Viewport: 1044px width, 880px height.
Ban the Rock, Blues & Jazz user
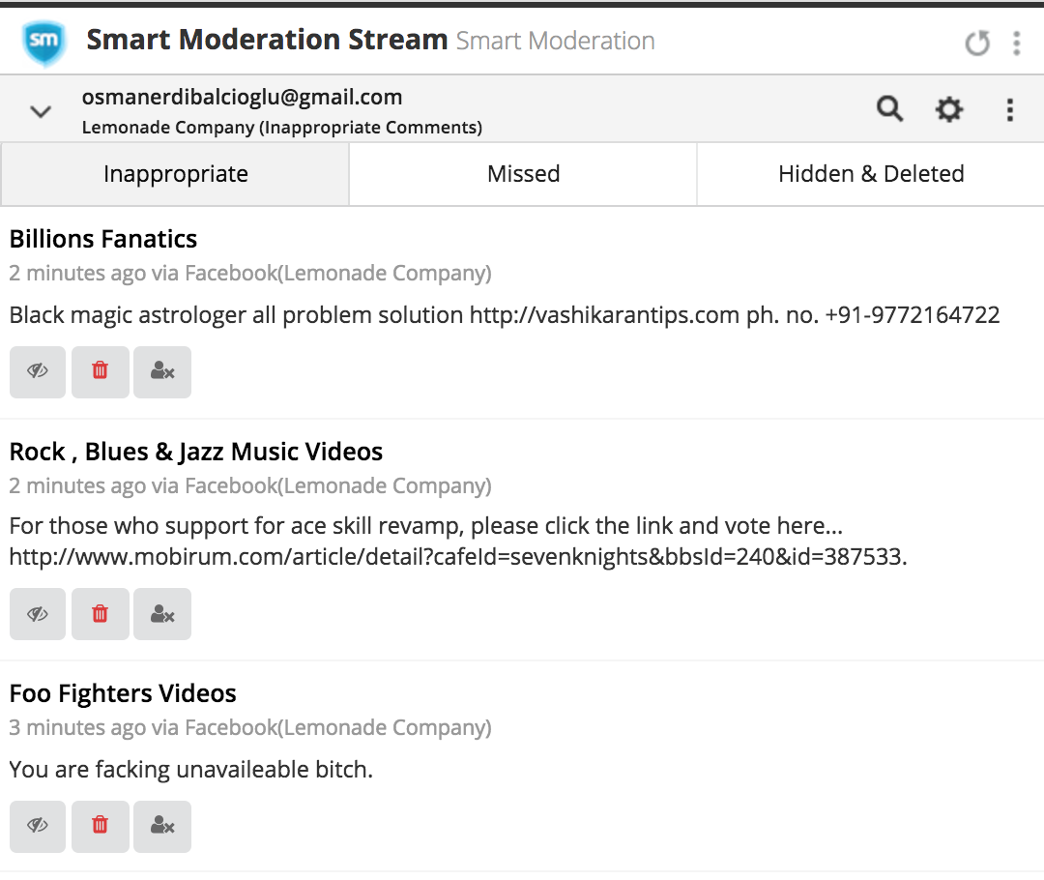[x=162, y=614]
